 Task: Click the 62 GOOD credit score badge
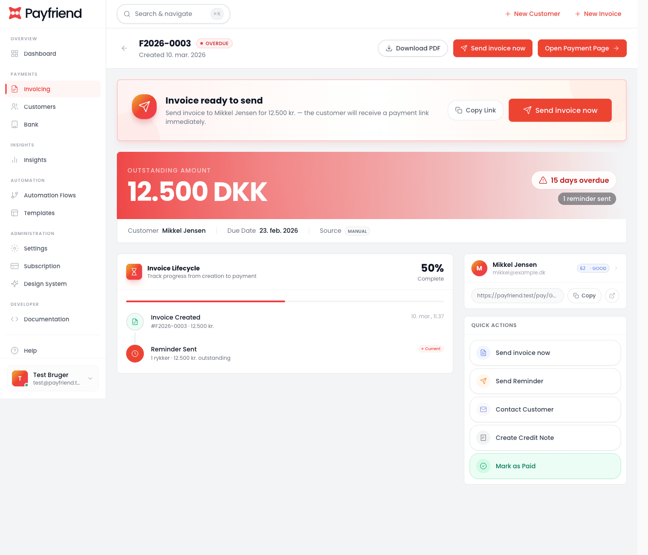[593, 268]
